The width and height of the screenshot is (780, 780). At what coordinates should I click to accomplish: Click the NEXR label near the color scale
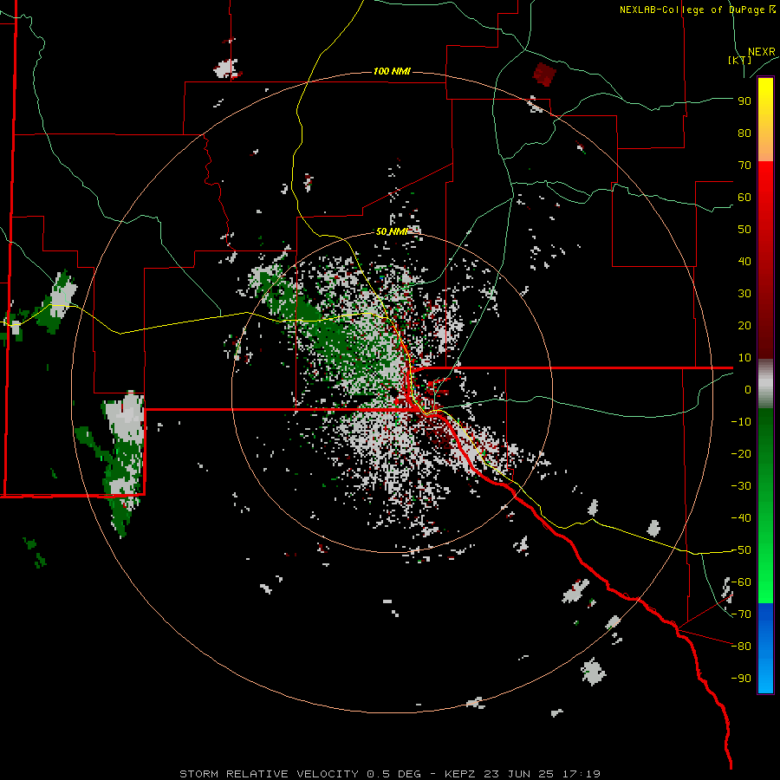761,52
